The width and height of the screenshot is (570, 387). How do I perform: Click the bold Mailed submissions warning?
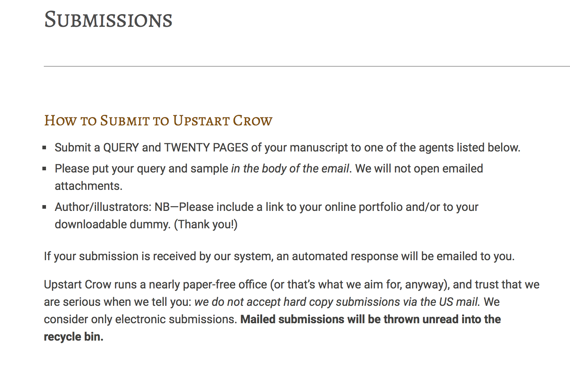pyautogui.click(x=370, y=320)
